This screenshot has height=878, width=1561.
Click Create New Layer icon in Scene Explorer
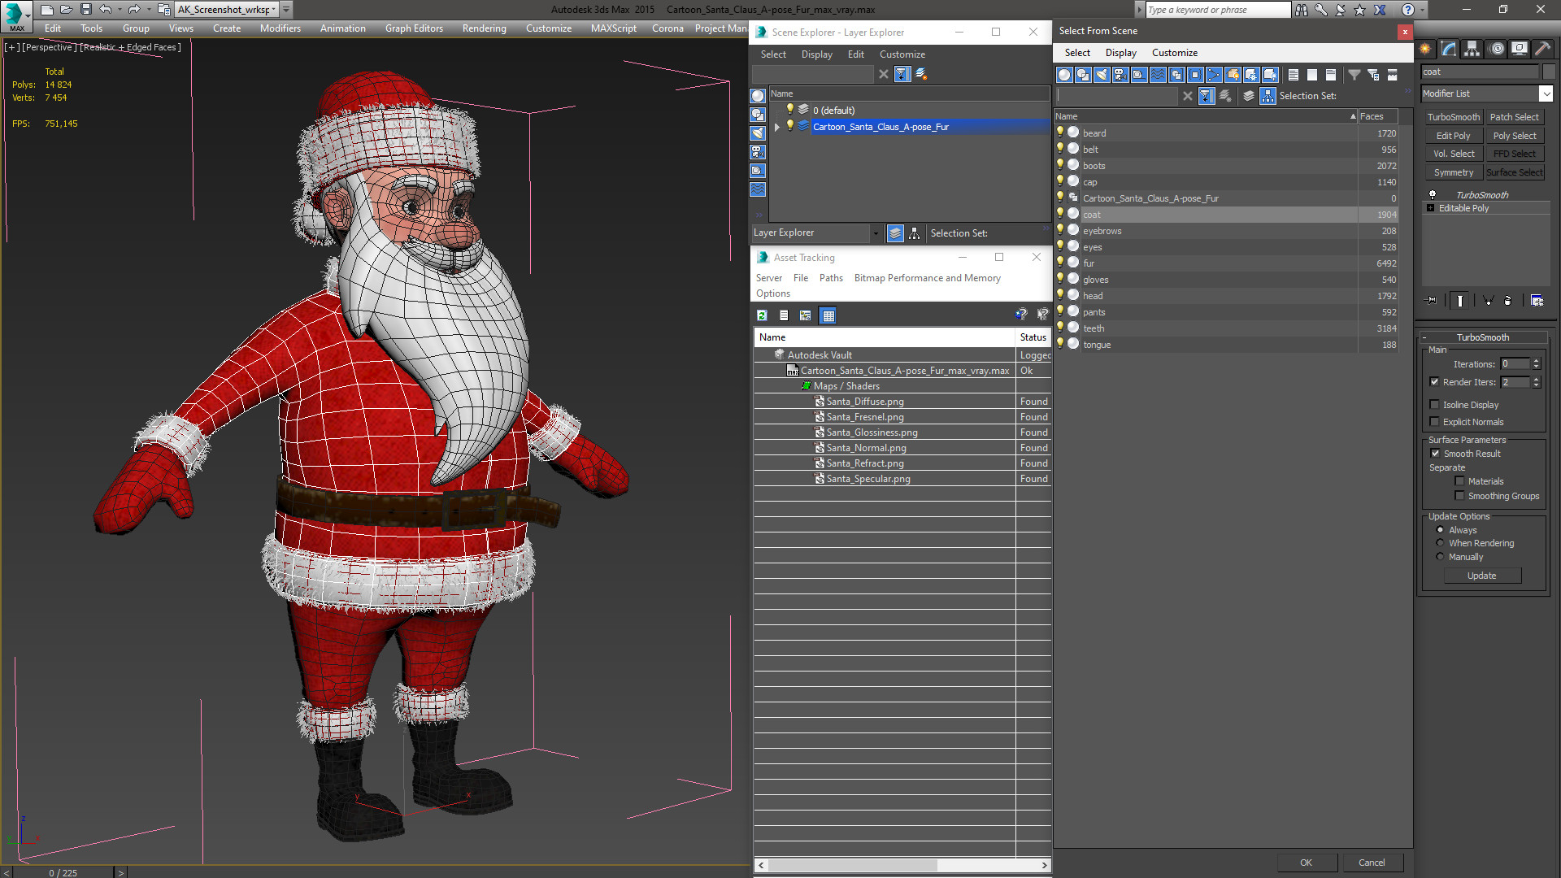coord(921,74)
